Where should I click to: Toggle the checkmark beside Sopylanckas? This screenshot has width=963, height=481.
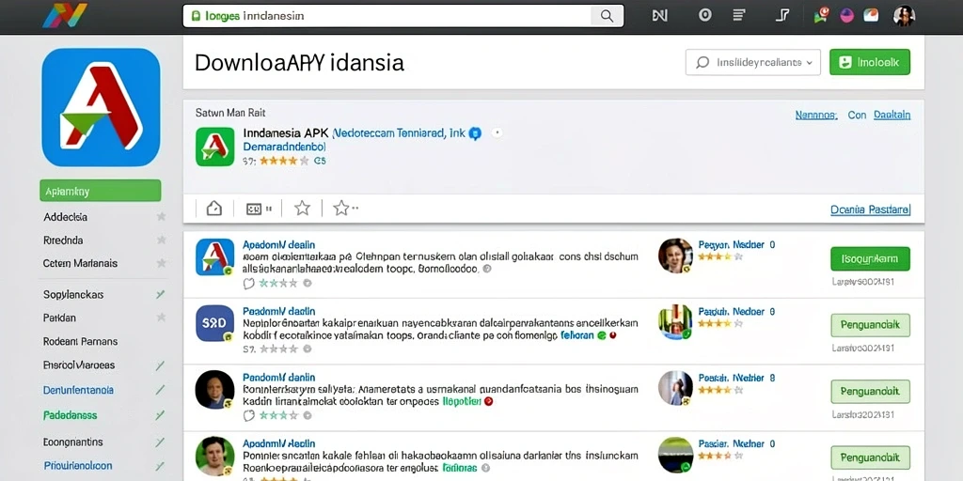coord(160,294)
